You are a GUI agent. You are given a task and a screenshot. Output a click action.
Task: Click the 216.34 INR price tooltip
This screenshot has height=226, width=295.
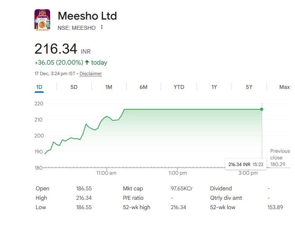(x=246, y=165)
